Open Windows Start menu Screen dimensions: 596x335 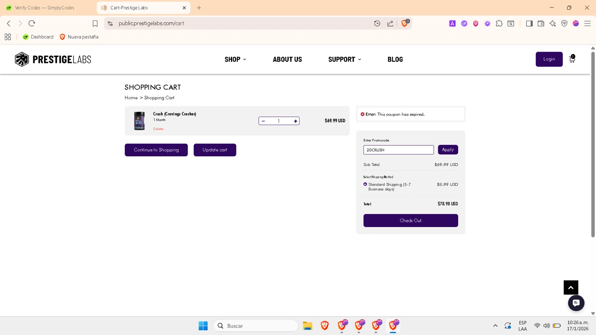[x=203, y=326]
